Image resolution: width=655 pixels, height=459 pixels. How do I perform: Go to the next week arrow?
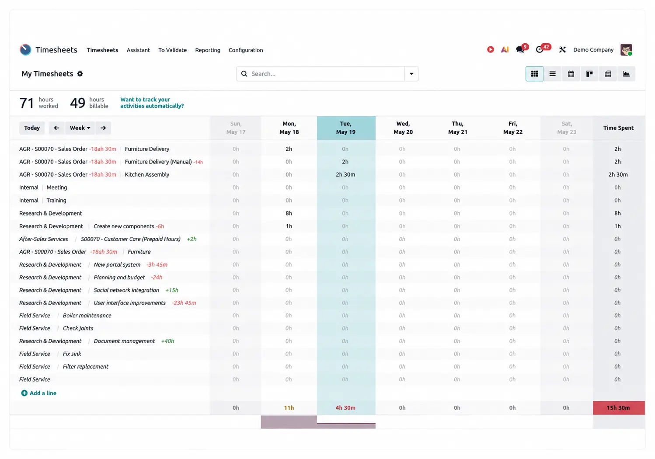[103, 128]
